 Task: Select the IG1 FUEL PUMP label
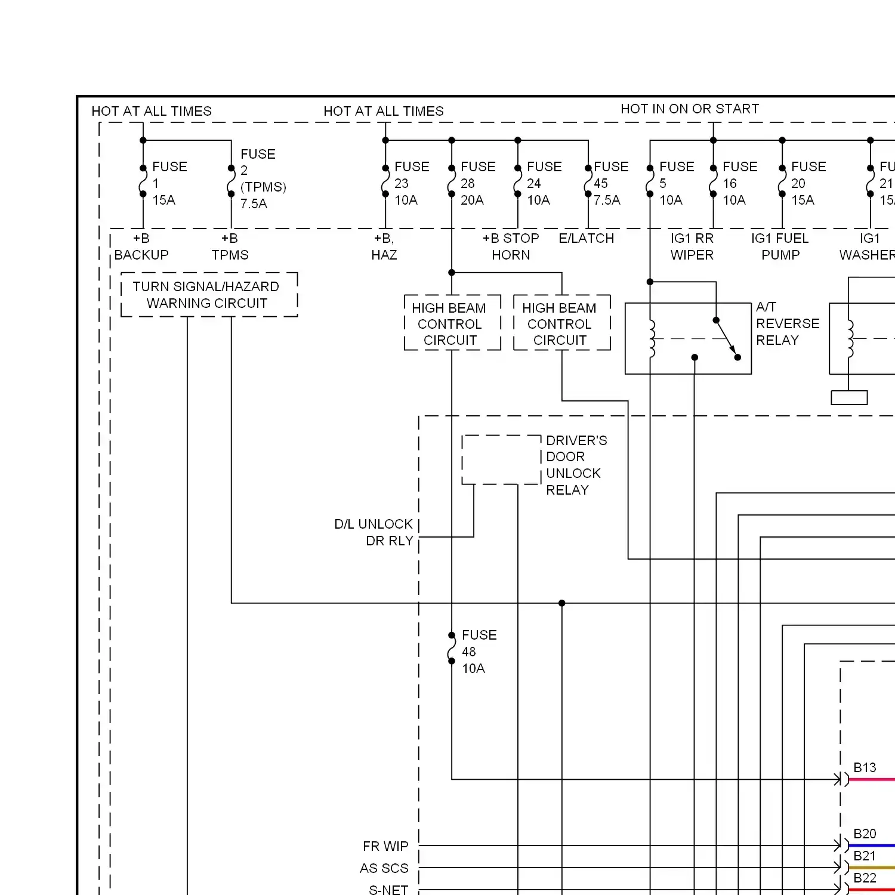click(780, 246)
